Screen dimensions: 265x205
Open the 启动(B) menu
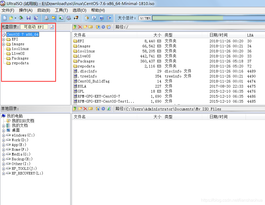pos(44,10)
